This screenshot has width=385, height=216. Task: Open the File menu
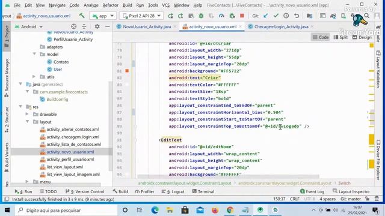point(17,5)
